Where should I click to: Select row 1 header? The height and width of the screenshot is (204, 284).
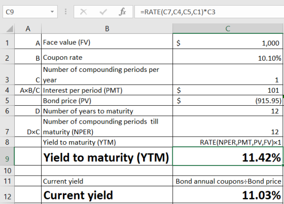7,41
